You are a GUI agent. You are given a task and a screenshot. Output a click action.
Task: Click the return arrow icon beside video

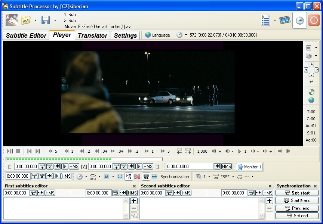[311, 82]
